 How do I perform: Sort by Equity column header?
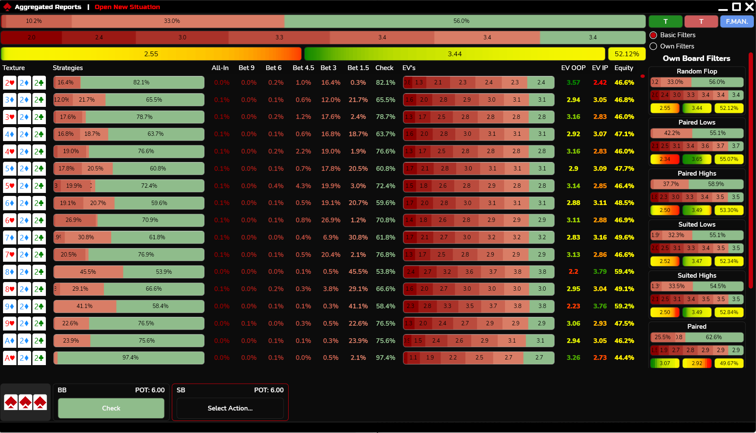click(x=624, y=68)
